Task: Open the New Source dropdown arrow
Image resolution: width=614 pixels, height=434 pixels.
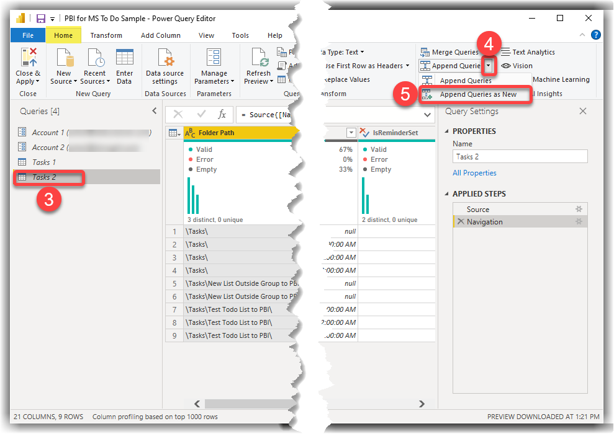Action: [x=74, y=81]
